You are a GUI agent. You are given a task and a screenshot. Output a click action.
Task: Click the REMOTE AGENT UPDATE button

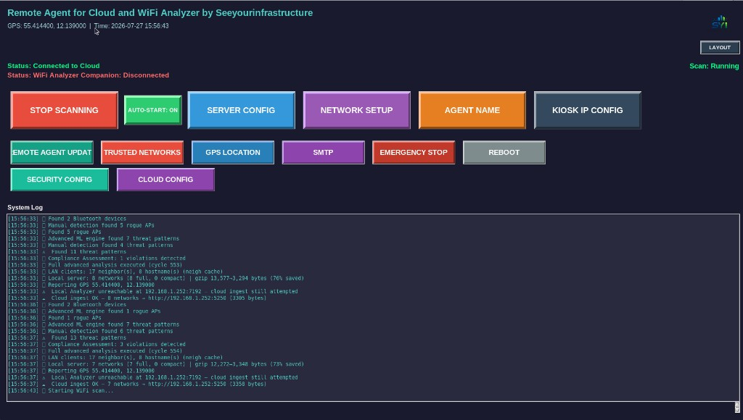(x=52, y=152)
